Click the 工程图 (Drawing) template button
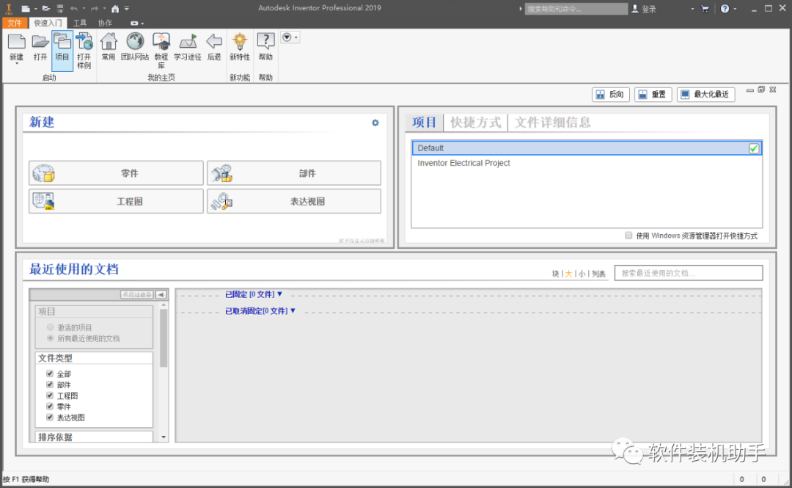Viewport: 792px width, 488px height. coord(116,201)
